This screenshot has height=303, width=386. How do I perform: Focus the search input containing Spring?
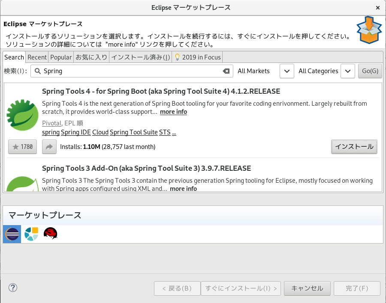click(x=132, y=71)
